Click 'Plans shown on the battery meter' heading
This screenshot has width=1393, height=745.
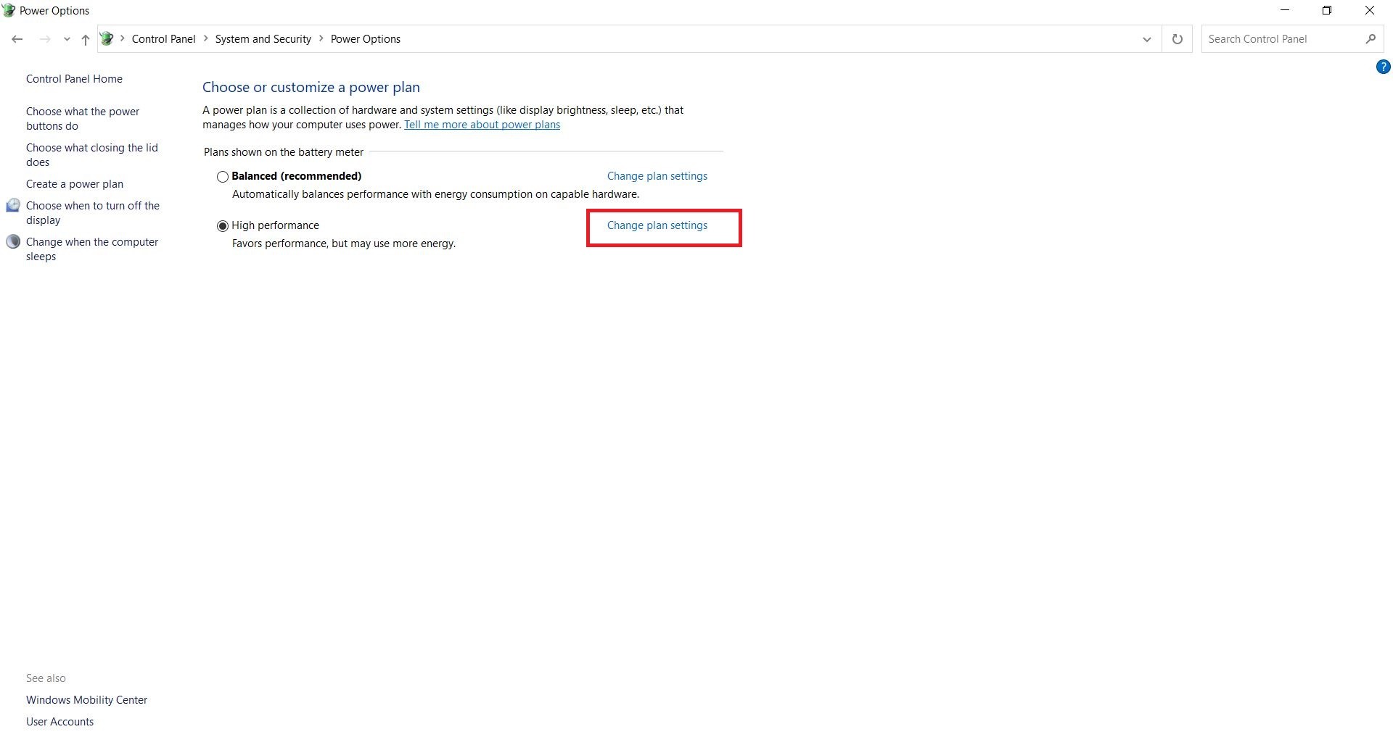click(x=284, y=152)
